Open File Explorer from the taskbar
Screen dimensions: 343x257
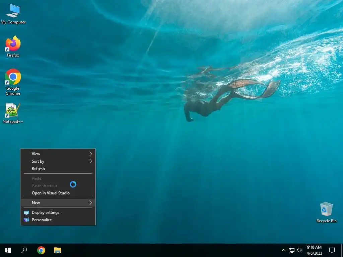(x=58, y=250)
